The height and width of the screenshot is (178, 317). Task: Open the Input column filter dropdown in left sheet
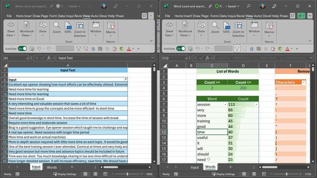point(125,80)
